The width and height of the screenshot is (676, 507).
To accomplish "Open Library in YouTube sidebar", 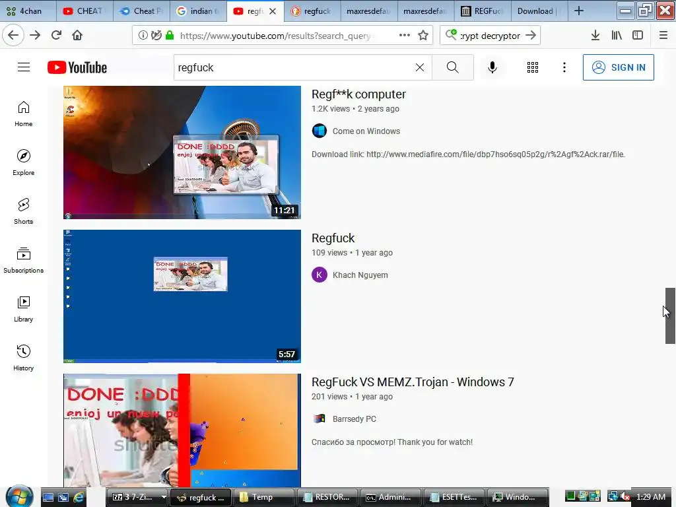I will click(x=23, y=309).
